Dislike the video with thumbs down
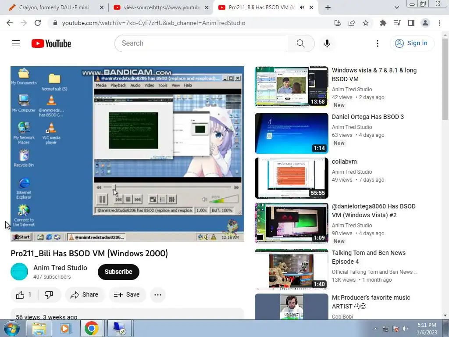Screen dimensions: 449x337 coord(49,294)
